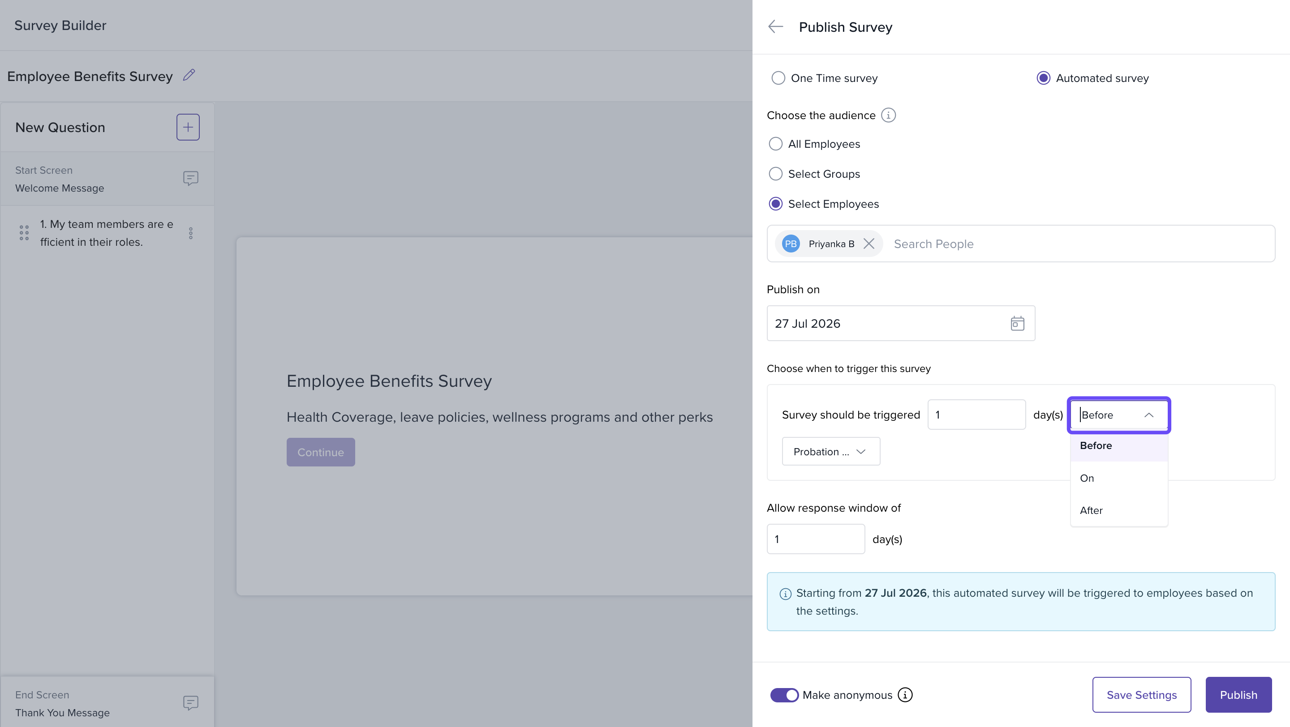Image resolution: width=1290 pixels, height=727 pixels.
Task: Select One Time survey radio
Action: pyautogui.click(x=778, y=78)
